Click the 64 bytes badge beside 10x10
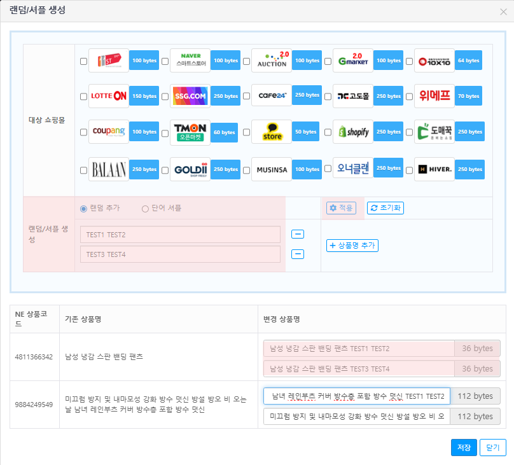The width and height of the screenshot is (514, 465). coord(468,60)
